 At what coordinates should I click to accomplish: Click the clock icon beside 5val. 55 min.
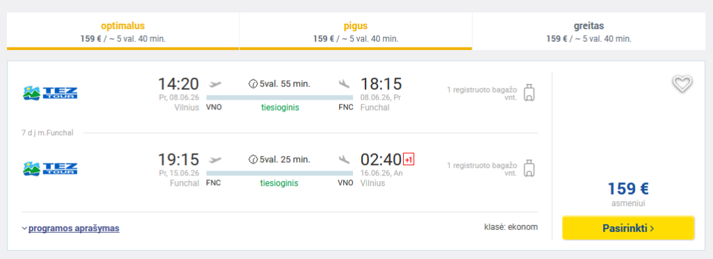[x=253, y=84]
